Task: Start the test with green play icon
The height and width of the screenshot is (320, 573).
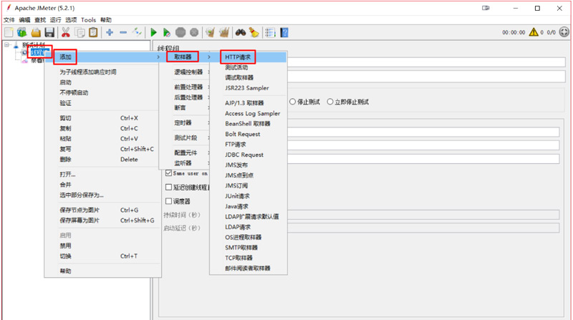Action: point(153,32)
